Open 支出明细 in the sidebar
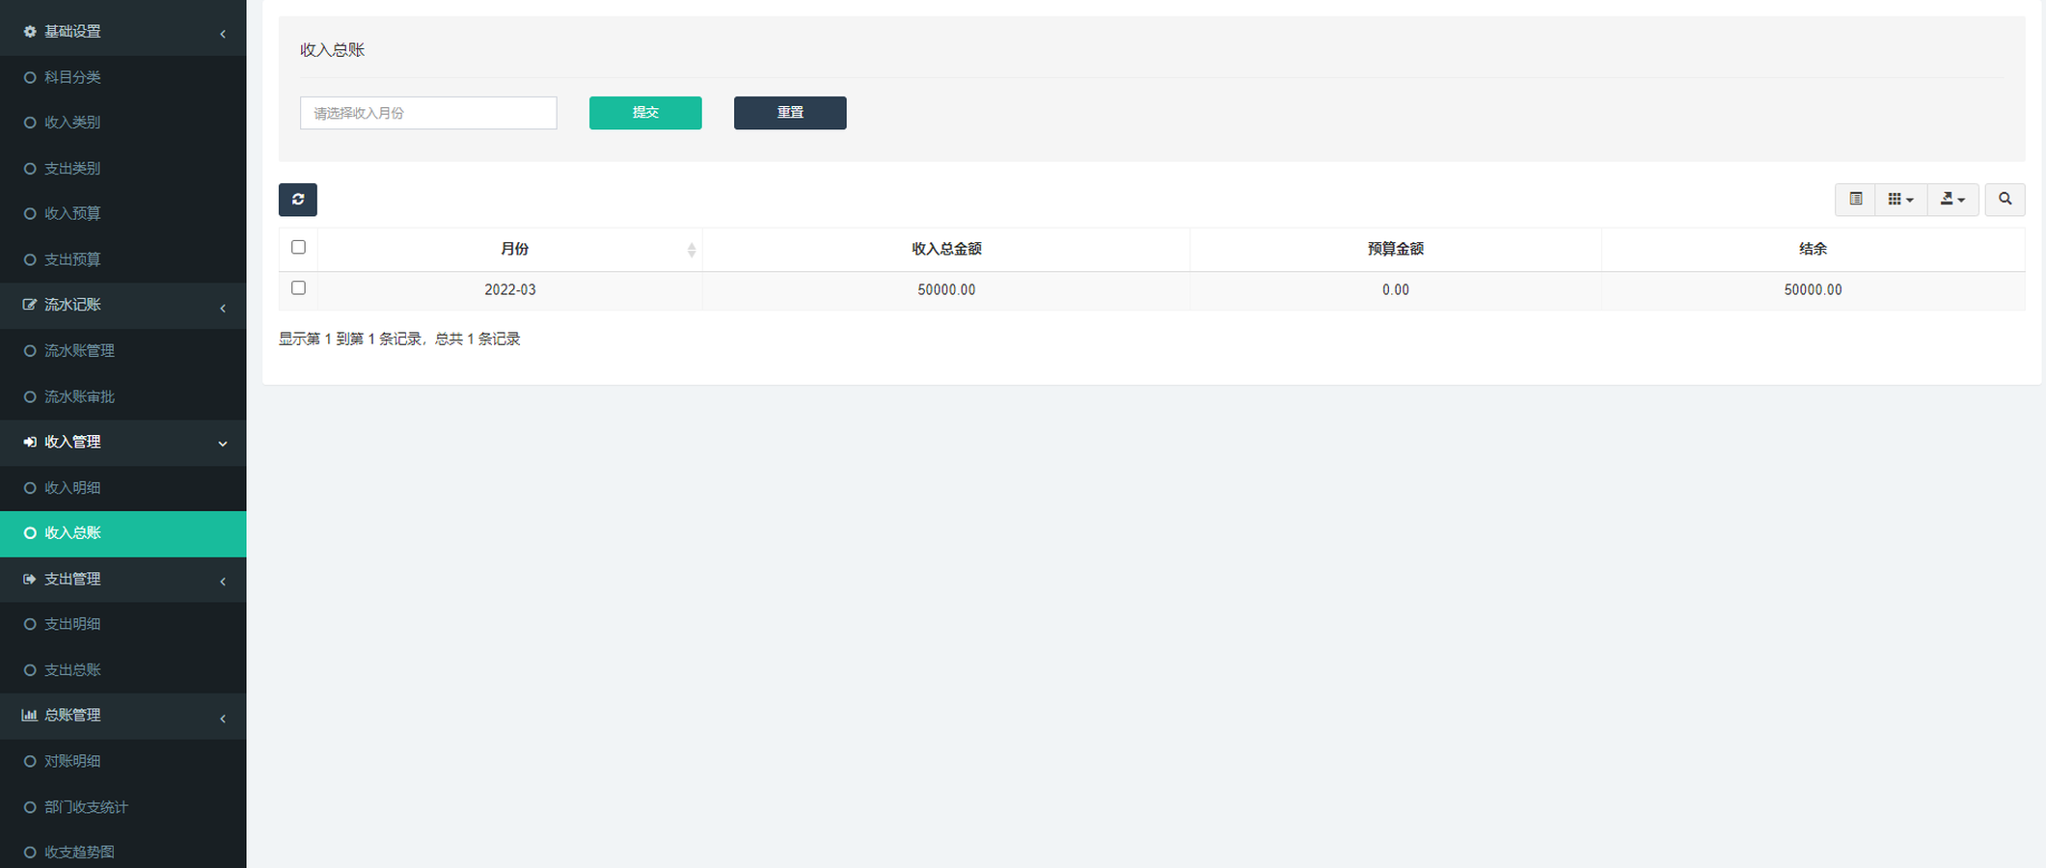 pos(123,624)
